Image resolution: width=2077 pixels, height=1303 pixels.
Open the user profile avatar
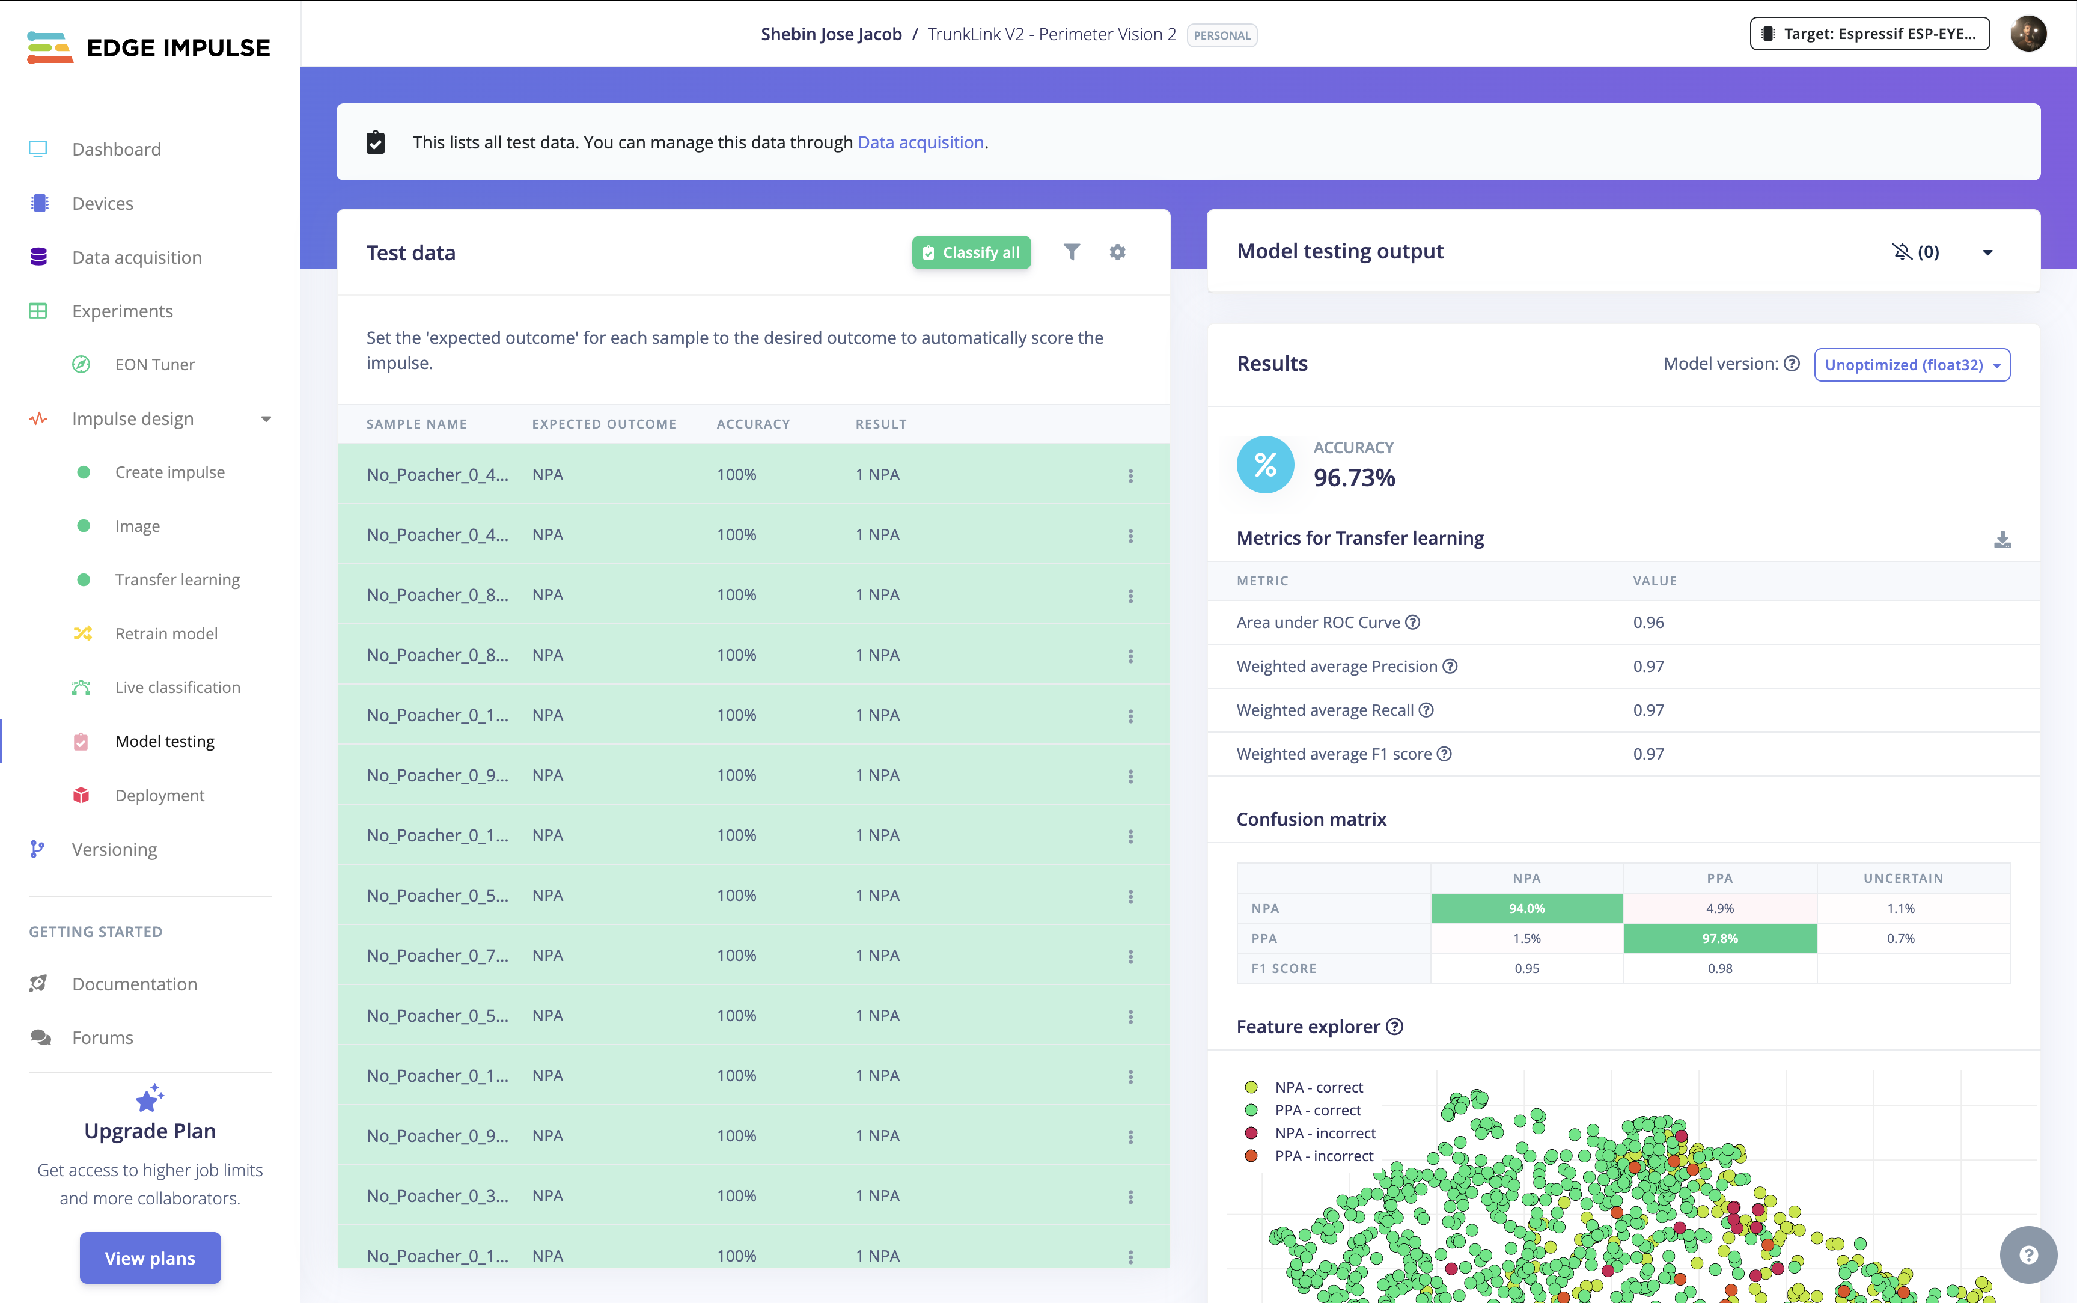tap(2028, 34)
